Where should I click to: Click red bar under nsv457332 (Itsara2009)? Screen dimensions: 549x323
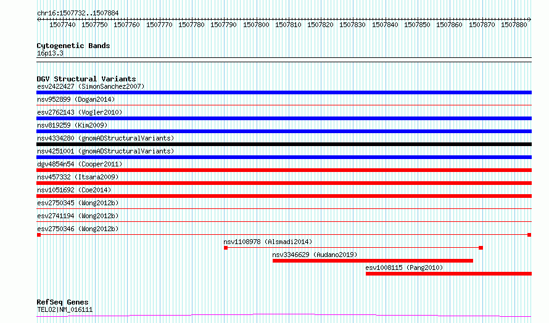tap(284, 183)
